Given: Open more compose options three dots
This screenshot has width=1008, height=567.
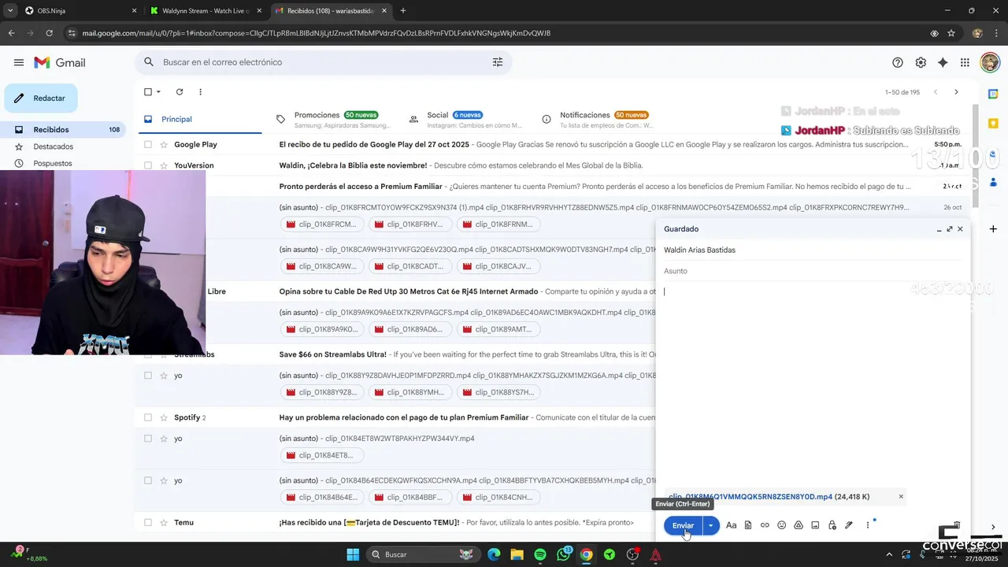Looking at the screenshot, I should click(x=868, y=525).
